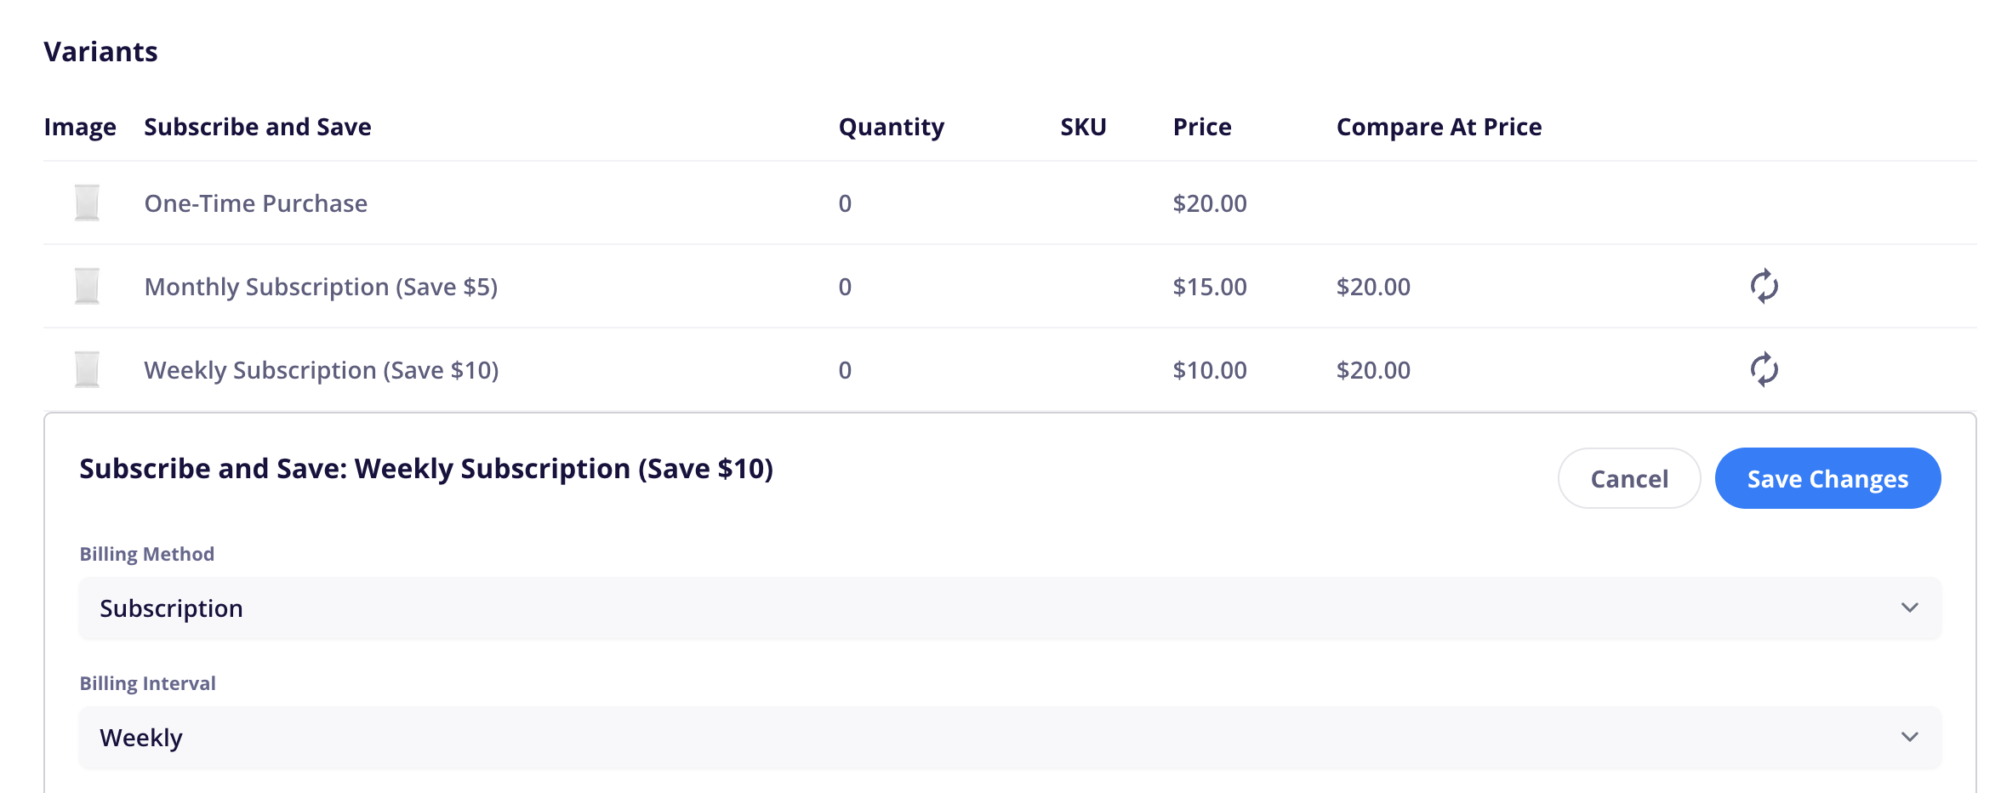
Task: Click chevron arrow on Weekly field
Action: (1909, 737)
